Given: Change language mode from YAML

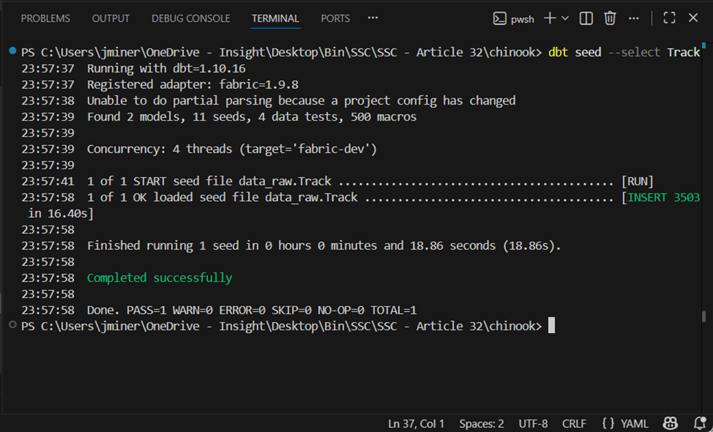Looking at the screenshot, I should click(625, 424).
